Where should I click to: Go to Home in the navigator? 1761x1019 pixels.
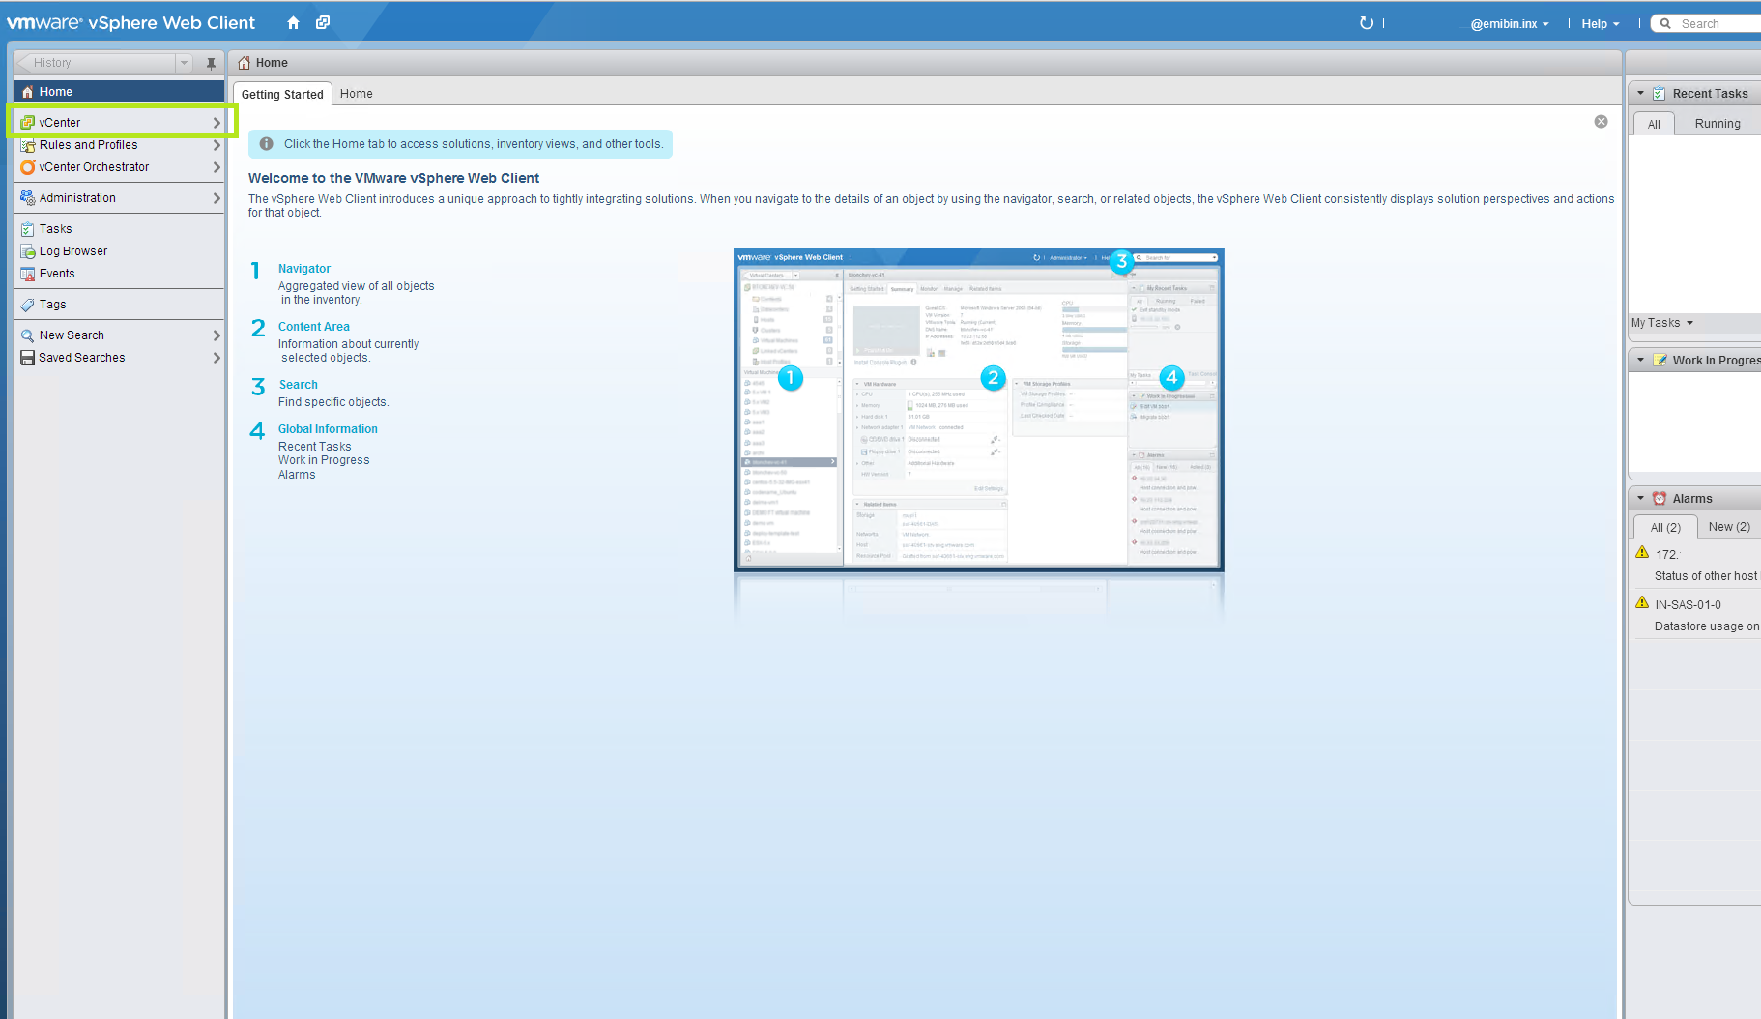click(119, 92)
